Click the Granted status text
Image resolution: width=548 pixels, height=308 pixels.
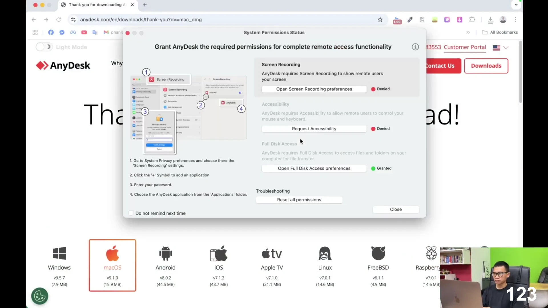click(384, 168)
